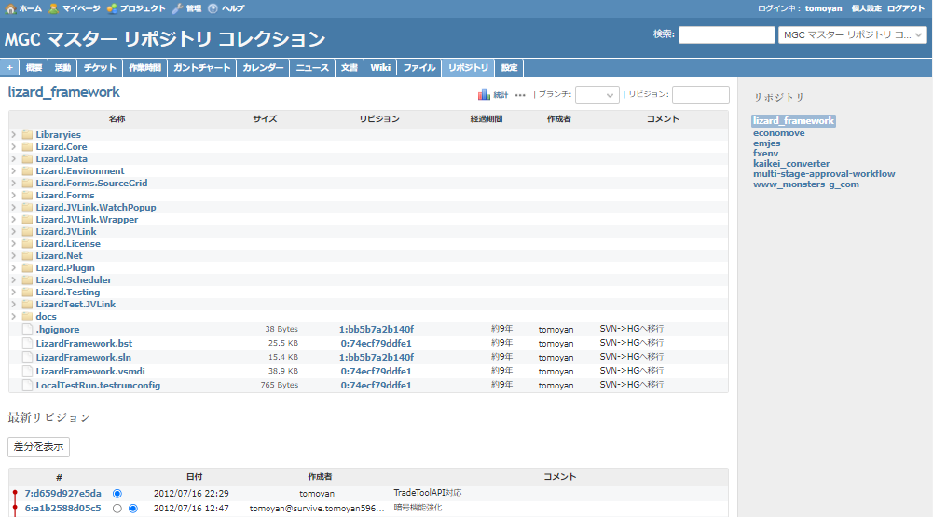Open the branch dropdown
933x517 pixels.
[597, 95]
